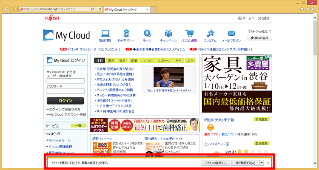
Task: Click ホームページに設定 link
Action: point(253,18)
